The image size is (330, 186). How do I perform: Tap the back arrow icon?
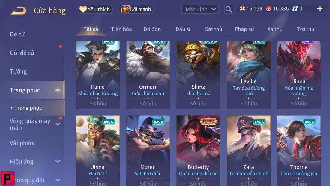coord(18,11)
